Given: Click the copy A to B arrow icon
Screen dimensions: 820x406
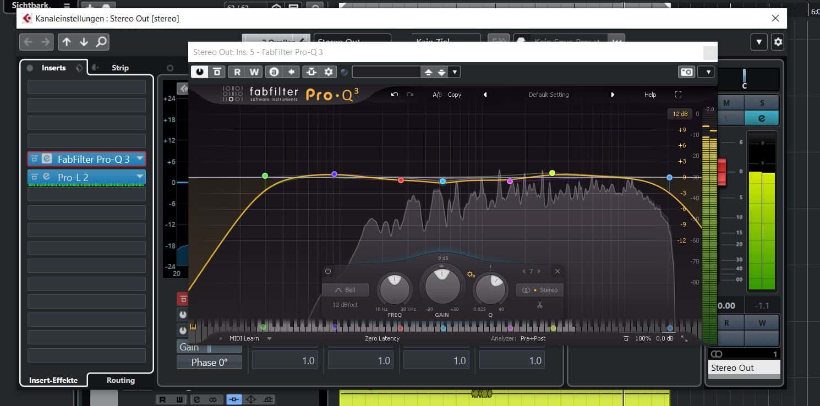Looking at the screenshot, I should pyautogui.click(x=291, y=72).
